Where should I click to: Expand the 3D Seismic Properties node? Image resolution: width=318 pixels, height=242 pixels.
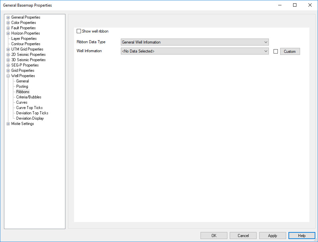(x=8, y=60)
